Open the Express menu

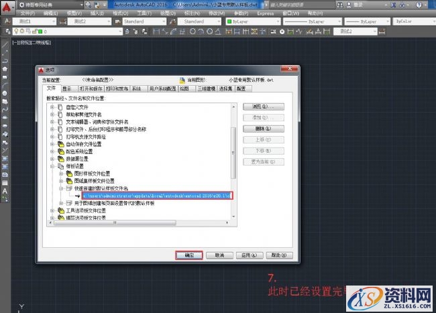265,13
